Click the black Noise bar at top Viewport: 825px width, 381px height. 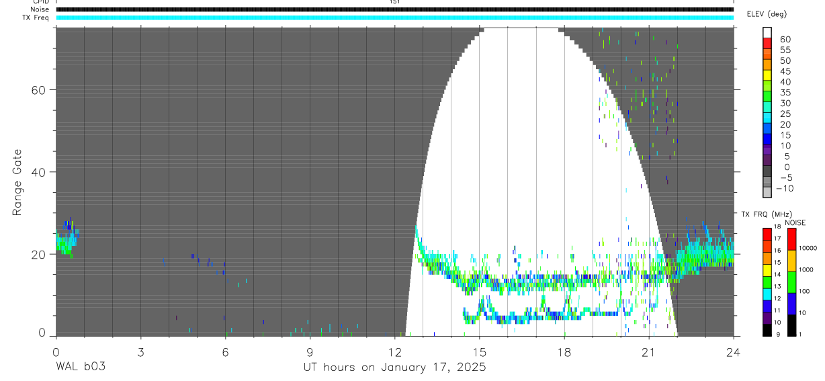394,9
